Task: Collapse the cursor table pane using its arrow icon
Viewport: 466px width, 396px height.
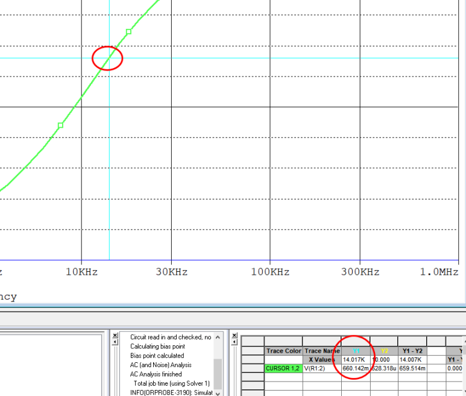Action: coord(235,342)
